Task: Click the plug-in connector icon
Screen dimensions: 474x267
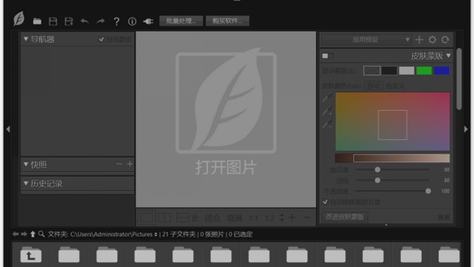Action: (x=148, y=21)
